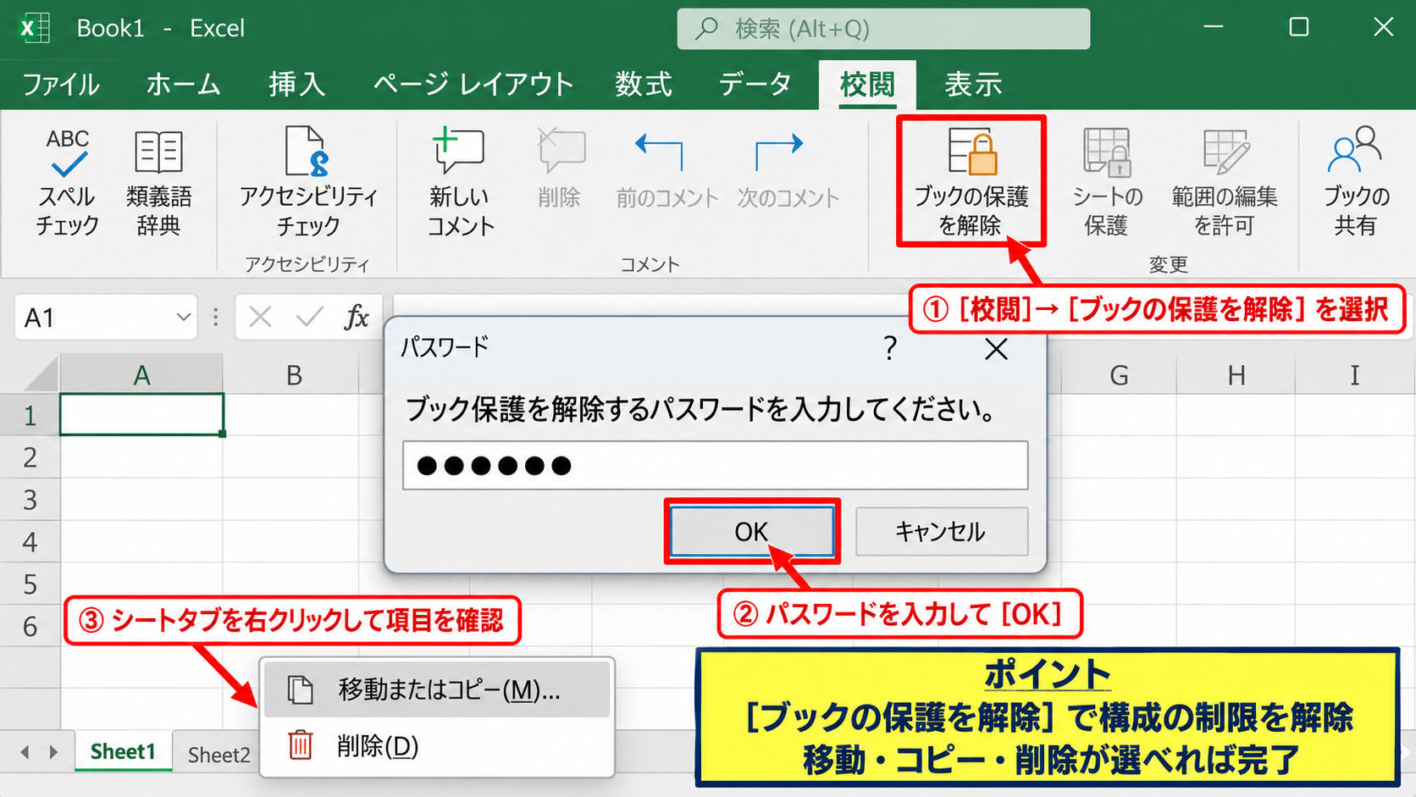Click ブックの共有 share workbook
The width and height of the screenshot is (1416, 797).
[1356, 182]
